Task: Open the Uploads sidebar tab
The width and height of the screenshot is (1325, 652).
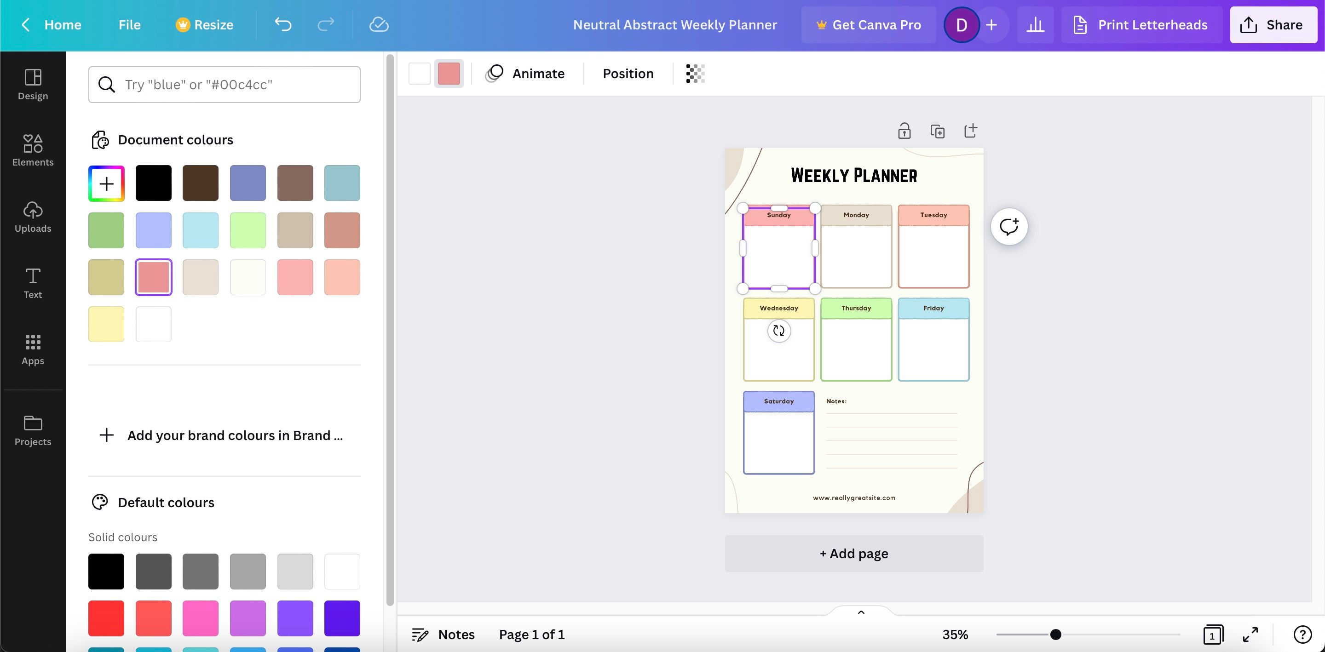Action: 33,217
